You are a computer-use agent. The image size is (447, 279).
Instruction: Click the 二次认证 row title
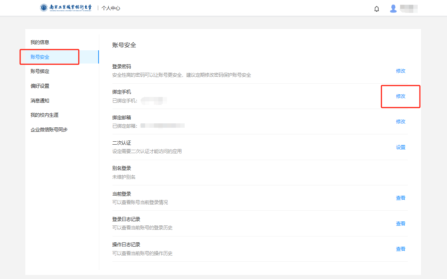[x=122, y=143]
